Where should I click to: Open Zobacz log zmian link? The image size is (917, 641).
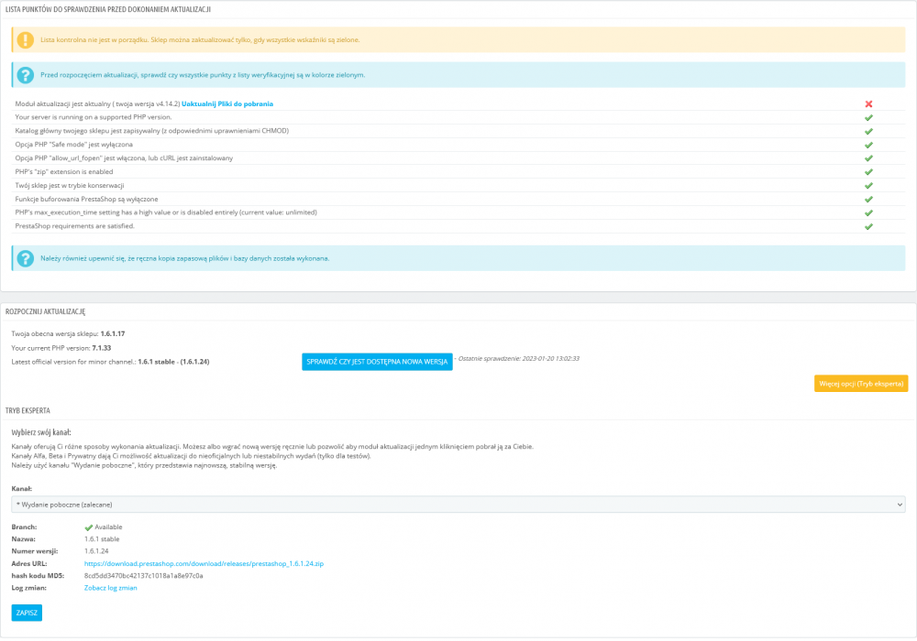111,588
